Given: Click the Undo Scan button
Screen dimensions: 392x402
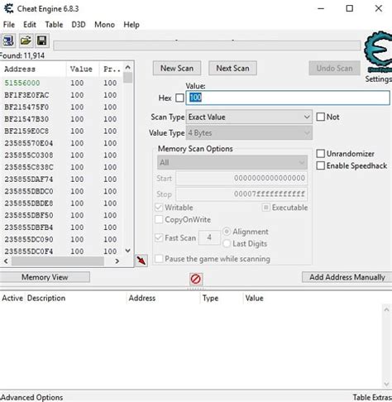Looking at the screenshot, I should (x=334, y=68).
